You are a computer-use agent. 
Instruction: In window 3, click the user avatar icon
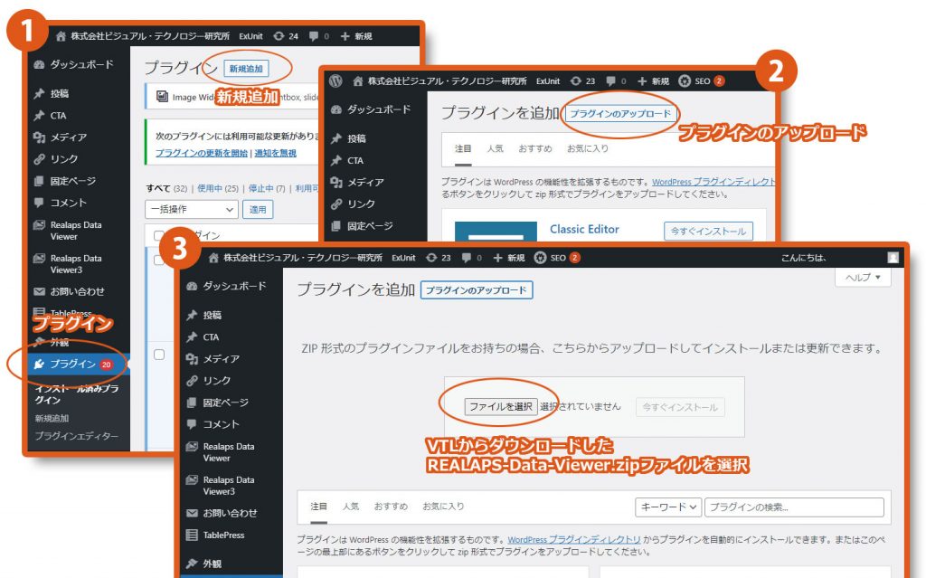click(893, 258)
